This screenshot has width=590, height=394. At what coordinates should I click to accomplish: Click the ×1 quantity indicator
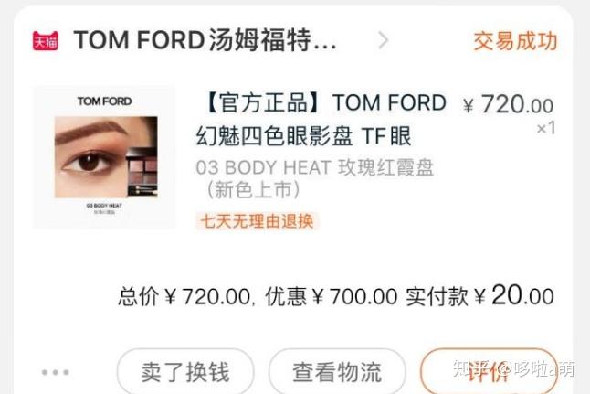point(546,128)
